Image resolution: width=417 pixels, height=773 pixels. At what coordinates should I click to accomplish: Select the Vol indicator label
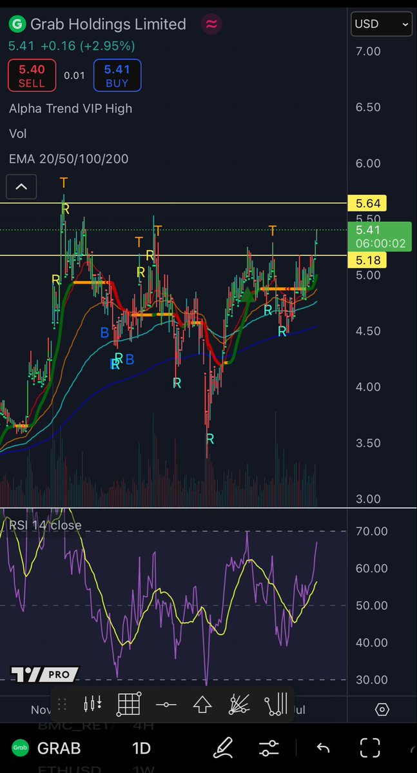(18, 133)
